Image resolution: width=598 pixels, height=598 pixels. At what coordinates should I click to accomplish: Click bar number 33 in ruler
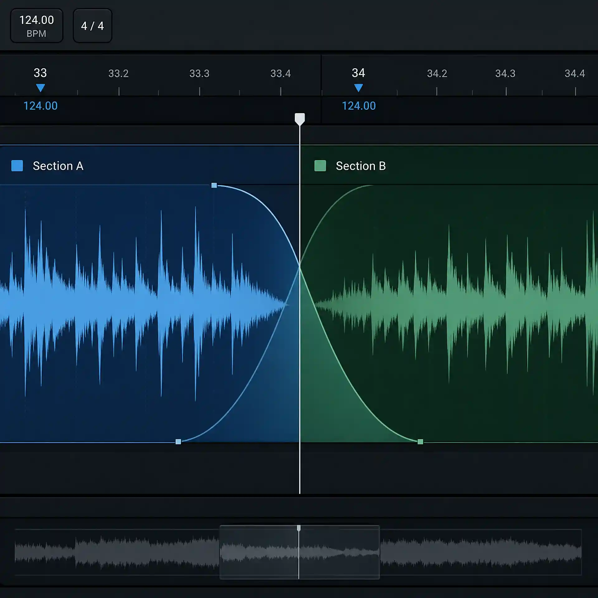40,73
